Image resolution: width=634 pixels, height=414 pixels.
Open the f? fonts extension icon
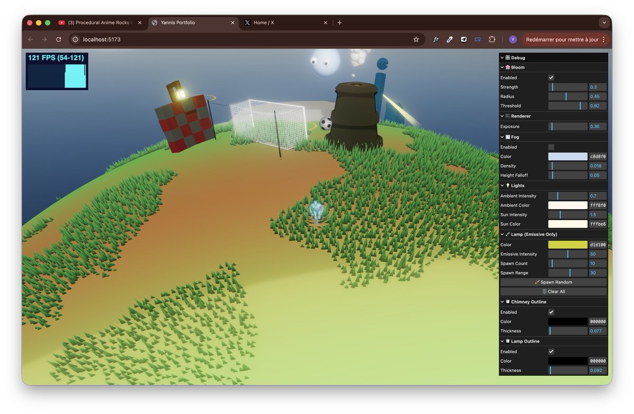point(436,40)
